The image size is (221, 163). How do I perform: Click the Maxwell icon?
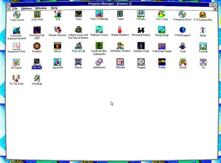[x=120, y=62]
